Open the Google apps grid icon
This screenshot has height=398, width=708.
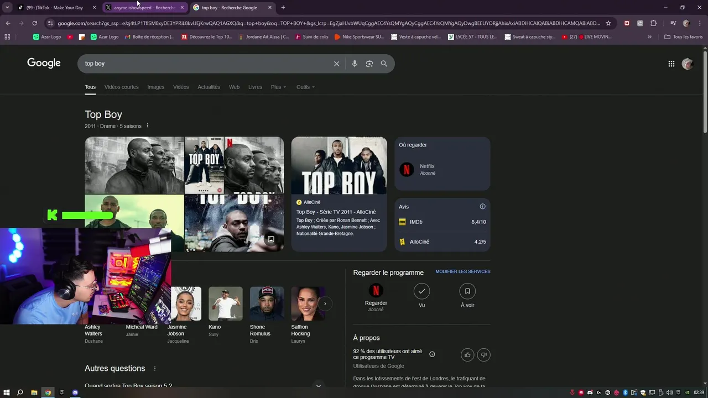671,64
